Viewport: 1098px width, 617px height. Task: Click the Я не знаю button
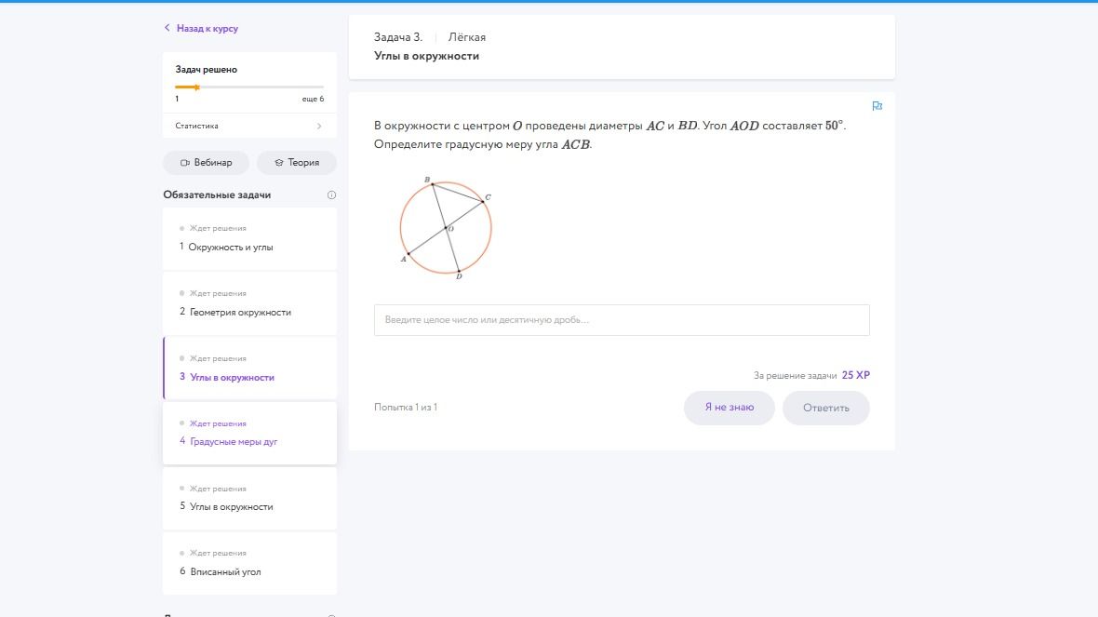pyautogui.click(x=729, y=408)
